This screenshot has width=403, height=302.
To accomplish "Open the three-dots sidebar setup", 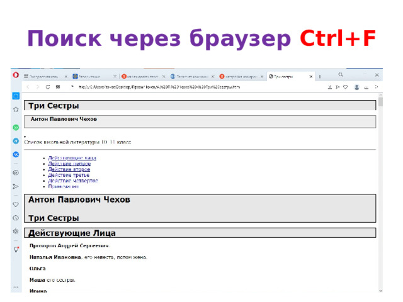I will pyautogui.click(x=16, y=287).
